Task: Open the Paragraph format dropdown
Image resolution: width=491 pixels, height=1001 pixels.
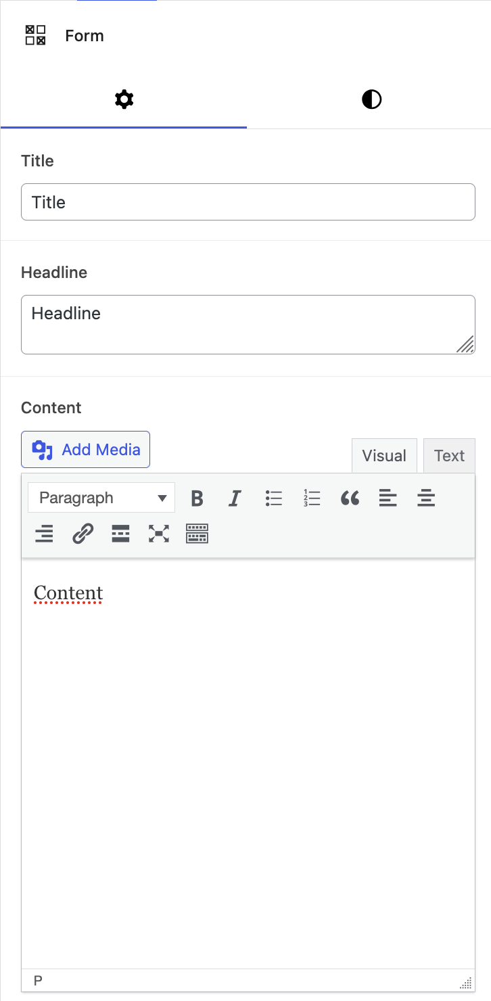Action: 101,498
